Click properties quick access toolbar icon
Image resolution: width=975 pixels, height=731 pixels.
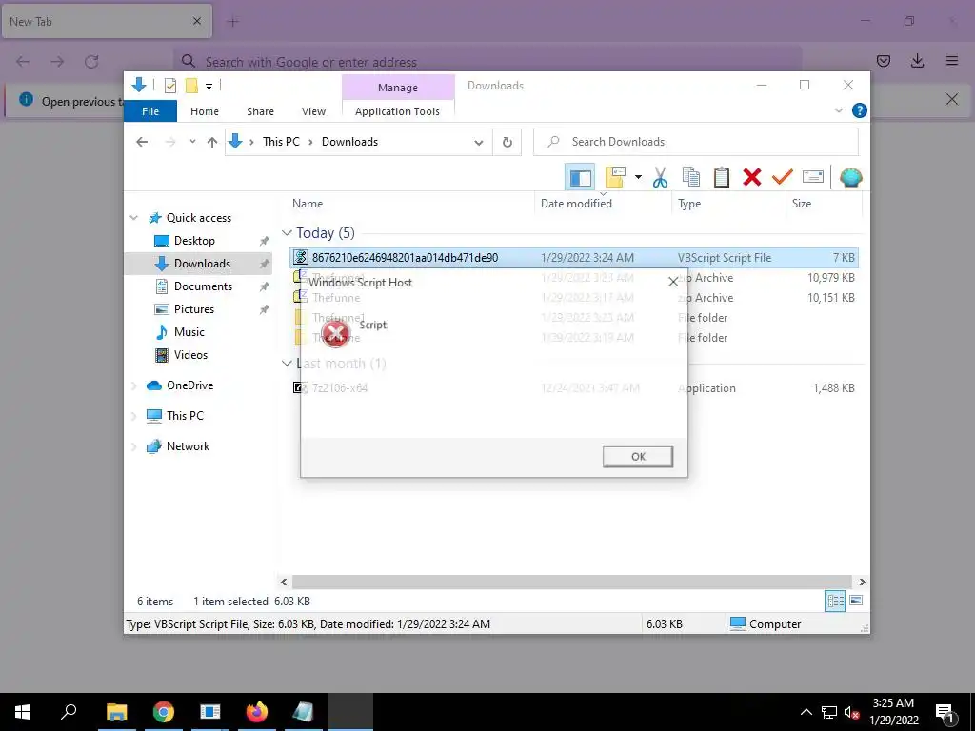click(169, 86)
